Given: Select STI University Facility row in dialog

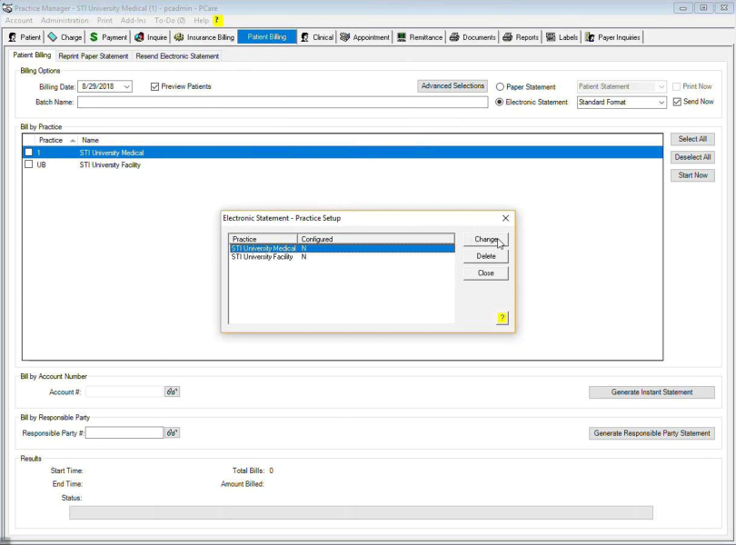Looking at the screenshot, I should [262, 257].
